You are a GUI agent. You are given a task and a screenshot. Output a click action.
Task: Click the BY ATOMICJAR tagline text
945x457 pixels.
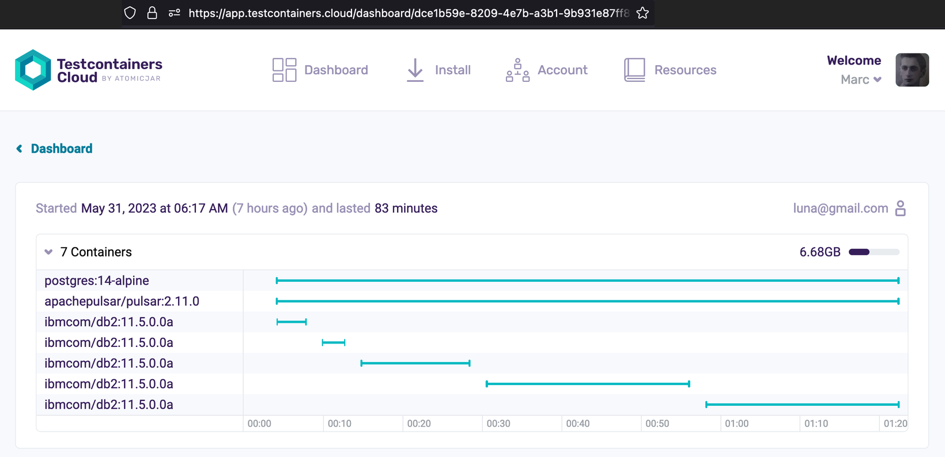tap(131, 78)
